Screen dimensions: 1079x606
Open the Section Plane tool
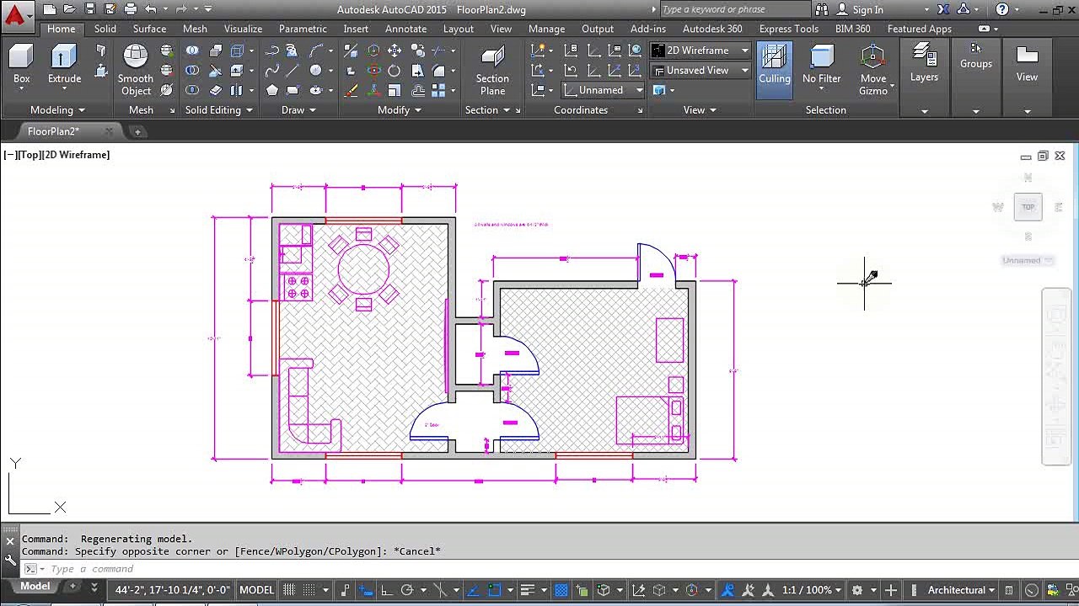[492, 70]
